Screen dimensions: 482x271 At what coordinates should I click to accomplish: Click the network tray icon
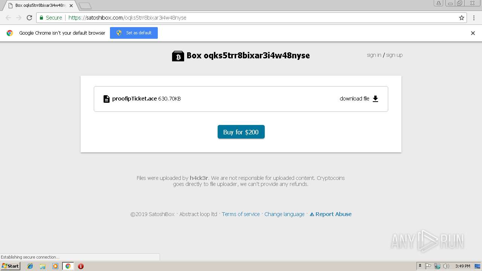pos(437,266)
